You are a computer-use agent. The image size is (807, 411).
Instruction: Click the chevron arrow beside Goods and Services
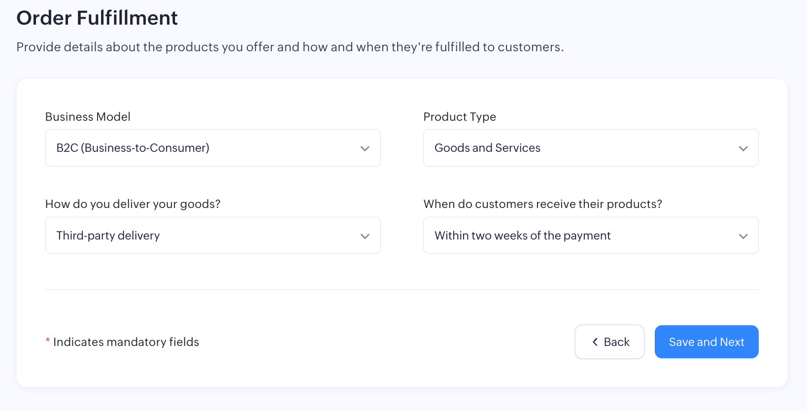[x=743, y=148]
